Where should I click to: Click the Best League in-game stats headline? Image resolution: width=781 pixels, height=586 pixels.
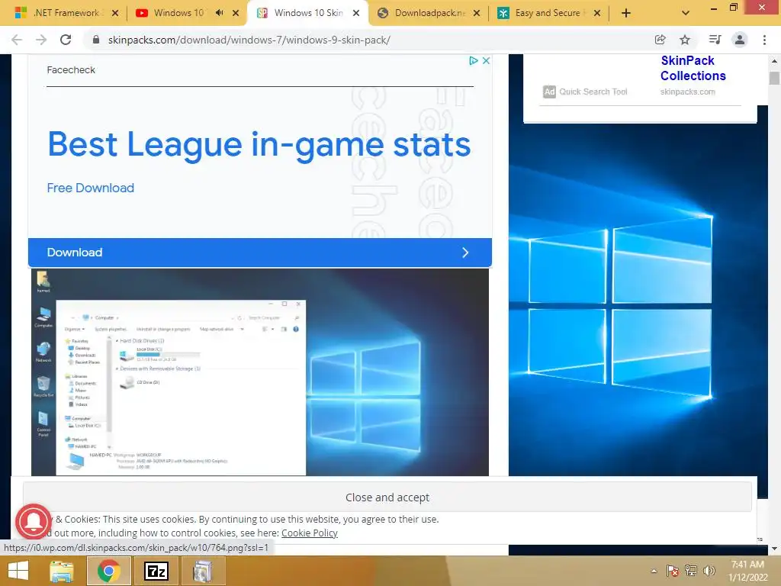point(259,145)
